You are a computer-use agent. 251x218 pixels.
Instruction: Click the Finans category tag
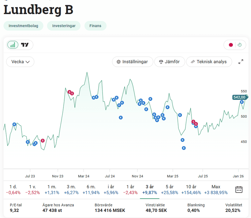(96, 26)
